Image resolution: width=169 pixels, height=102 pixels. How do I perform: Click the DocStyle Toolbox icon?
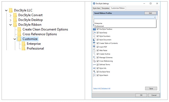pos(94,29)
